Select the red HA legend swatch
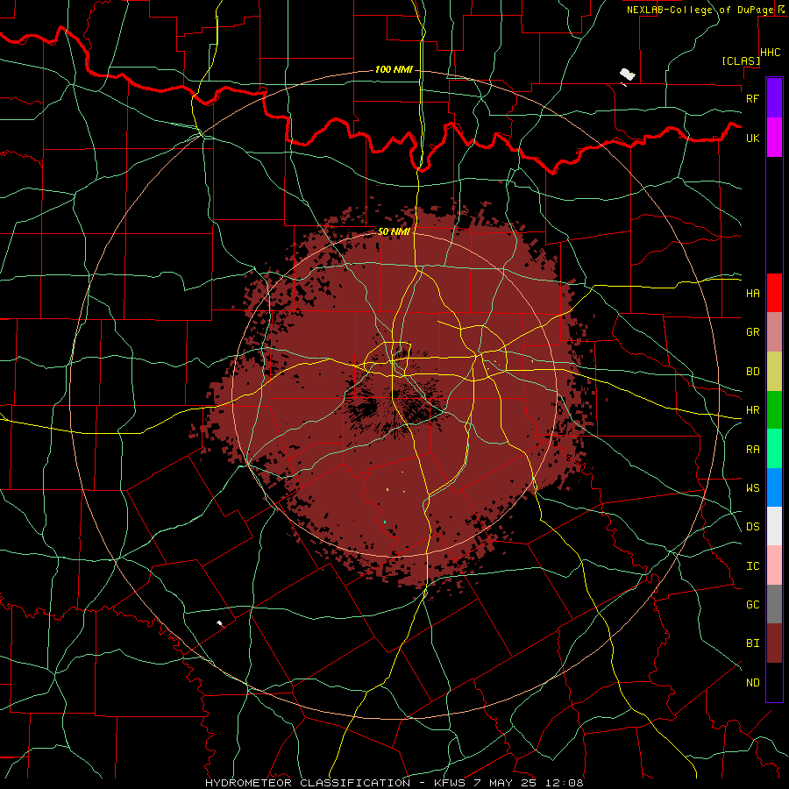789x789 pixels. point(774,293)
